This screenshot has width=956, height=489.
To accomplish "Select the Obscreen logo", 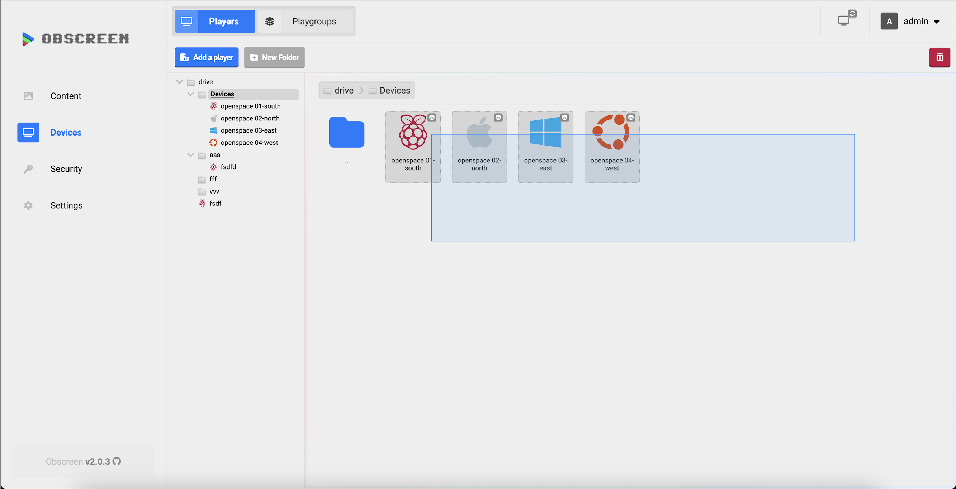I will [76, 39].
